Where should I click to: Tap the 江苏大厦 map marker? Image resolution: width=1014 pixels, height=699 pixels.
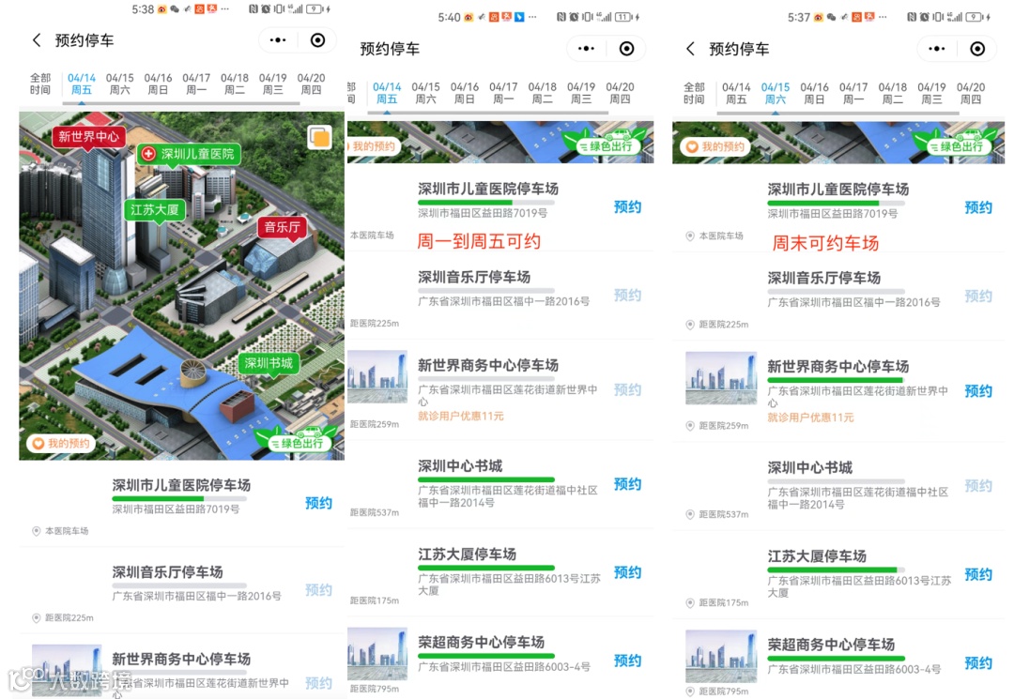pos(155,210)
